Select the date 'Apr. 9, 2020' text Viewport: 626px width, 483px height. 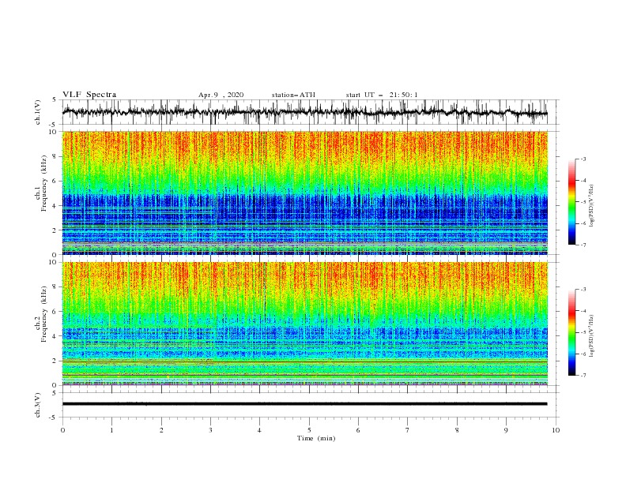tap(221, 95)
